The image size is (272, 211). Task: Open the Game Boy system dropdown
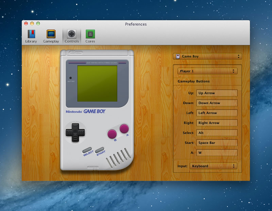point(207,56)
